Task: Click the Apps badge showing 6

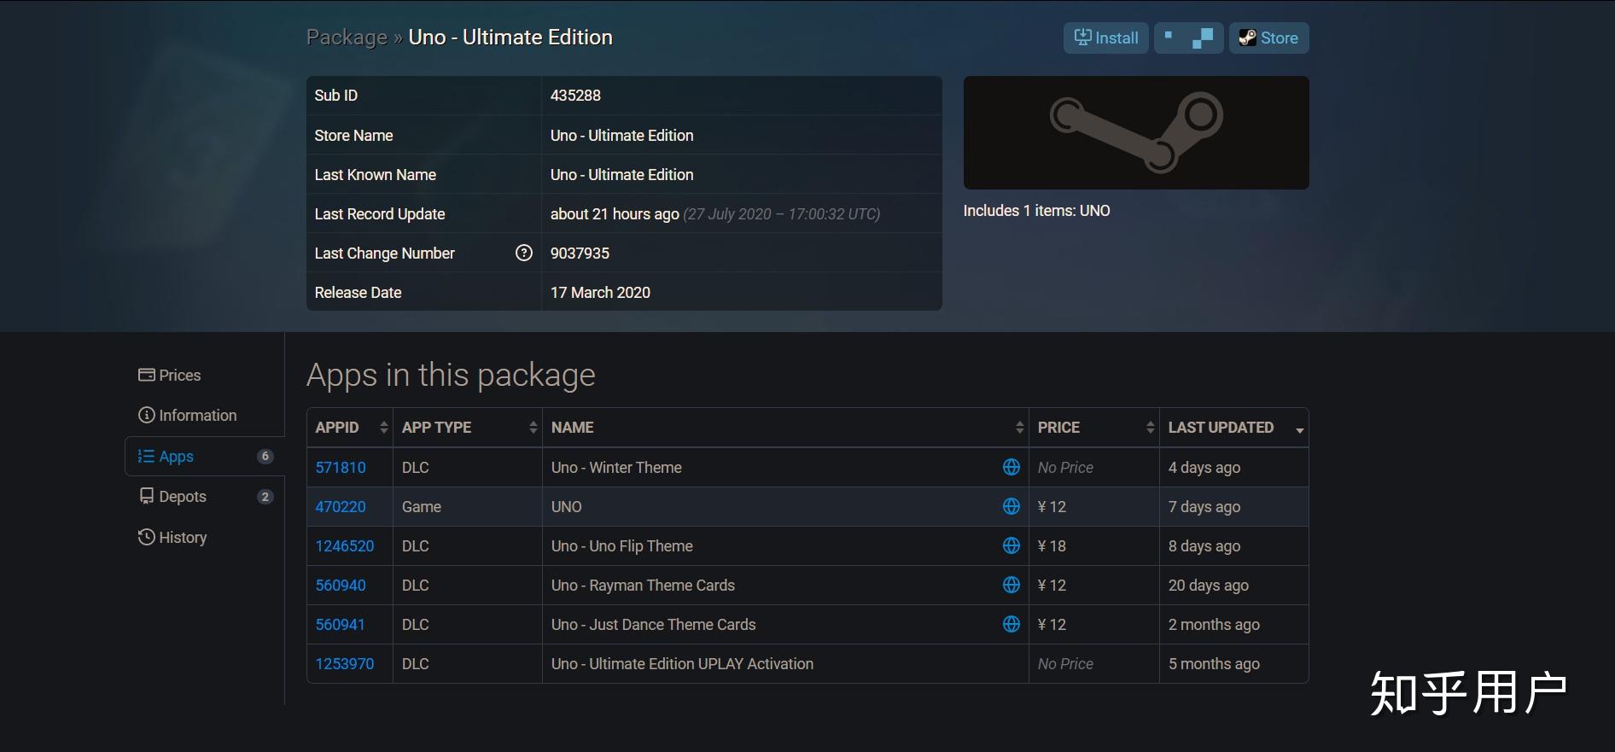Action: (265, 456)
